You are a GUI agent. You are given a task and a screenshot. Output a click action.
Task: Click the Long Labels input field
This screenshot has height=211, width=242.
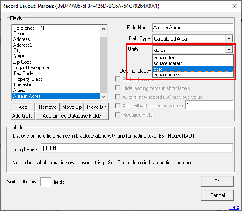[137, 148]
